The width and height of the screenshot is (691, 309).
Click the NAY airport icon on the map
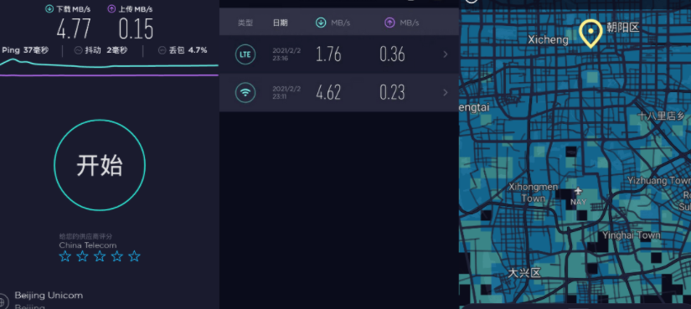[x=578, y=191]
